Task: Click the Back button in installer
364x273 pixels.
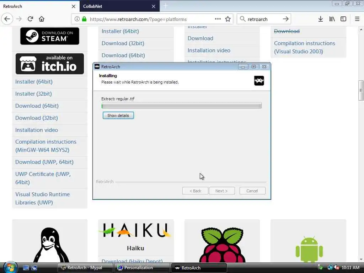Action: coord(195,191)
